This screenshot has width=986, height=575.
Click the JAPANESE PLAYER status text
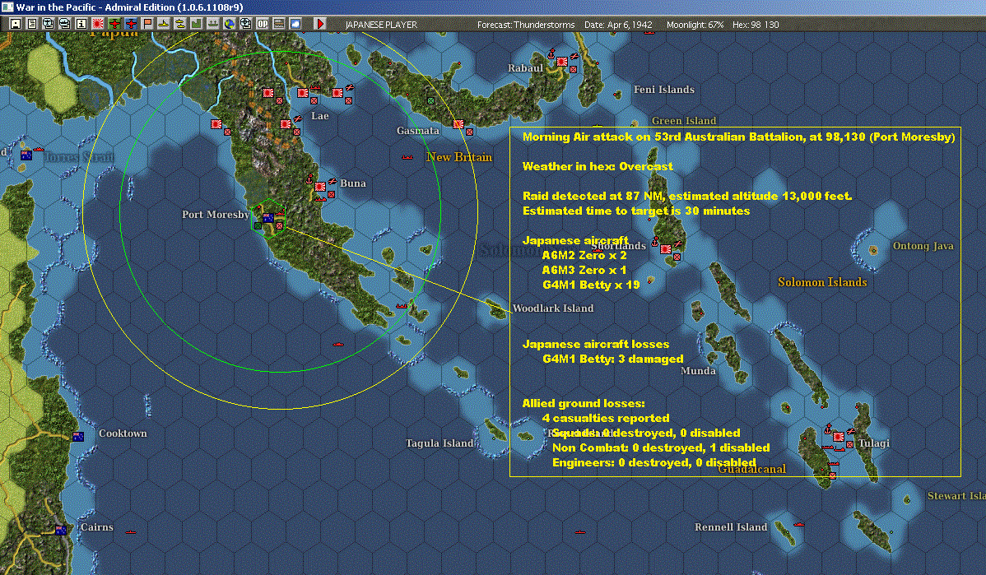[x=381, y=25]
